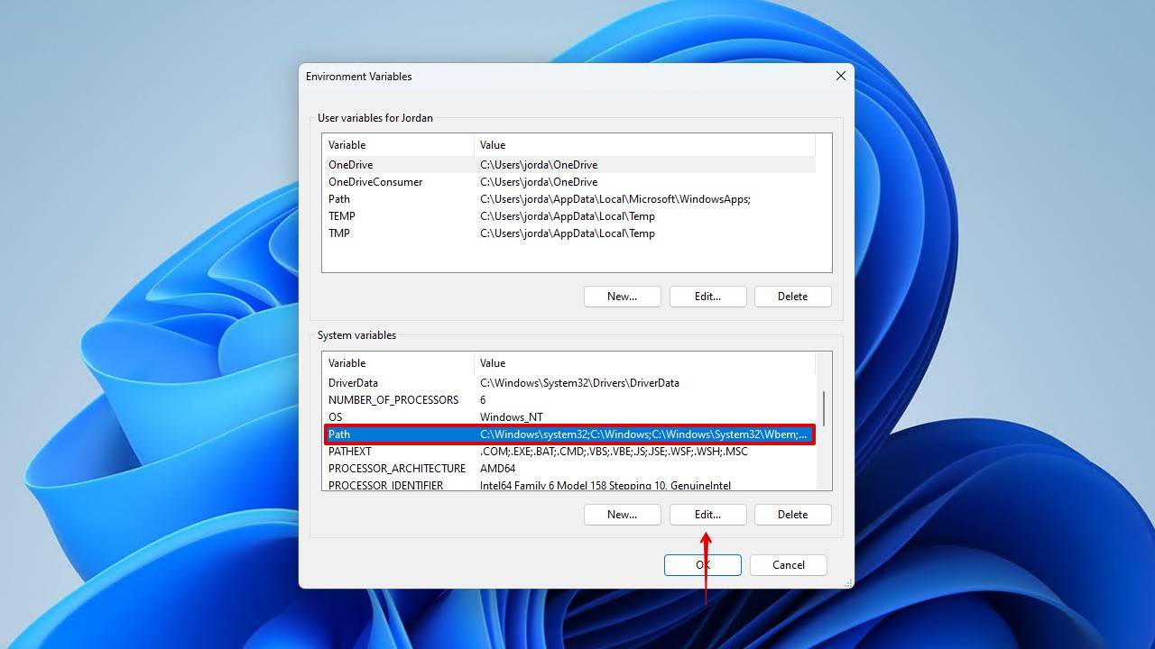1155x649 pixels.
Task: Select the PATHEXT system variable
Action: [x=568, y=452]
